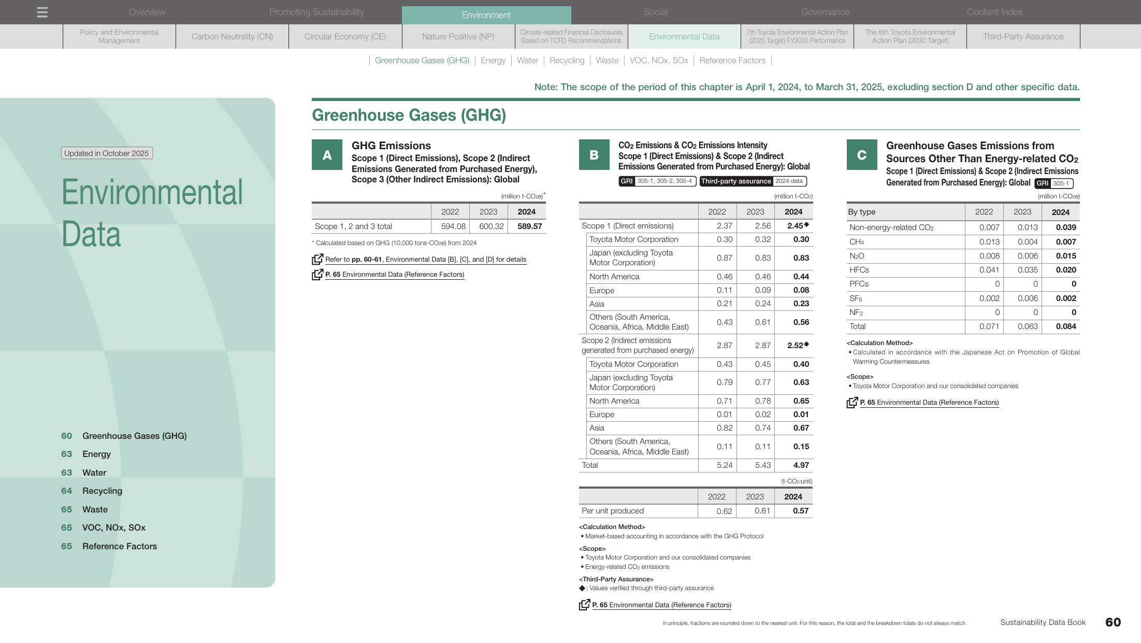Jump to Greenhouse Gases (GHG) anchor link
The image size is (1141, 643).
422,61
